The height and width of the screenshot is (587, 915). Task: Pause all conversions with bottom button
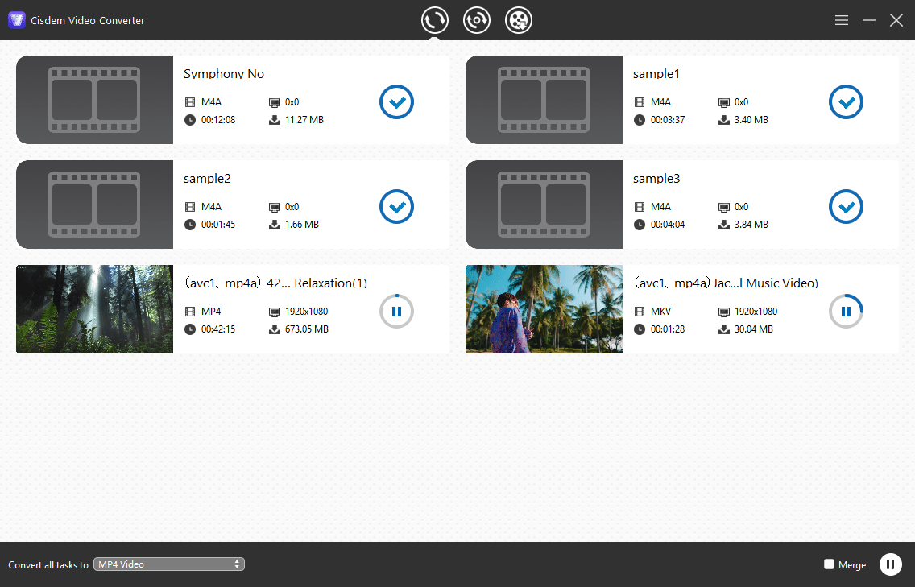coord(890,564)
